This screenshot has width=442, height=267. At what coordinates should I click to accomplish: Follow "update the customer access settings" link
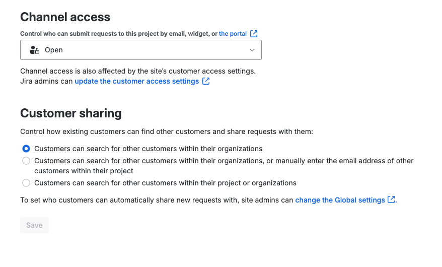coord(136,81)
